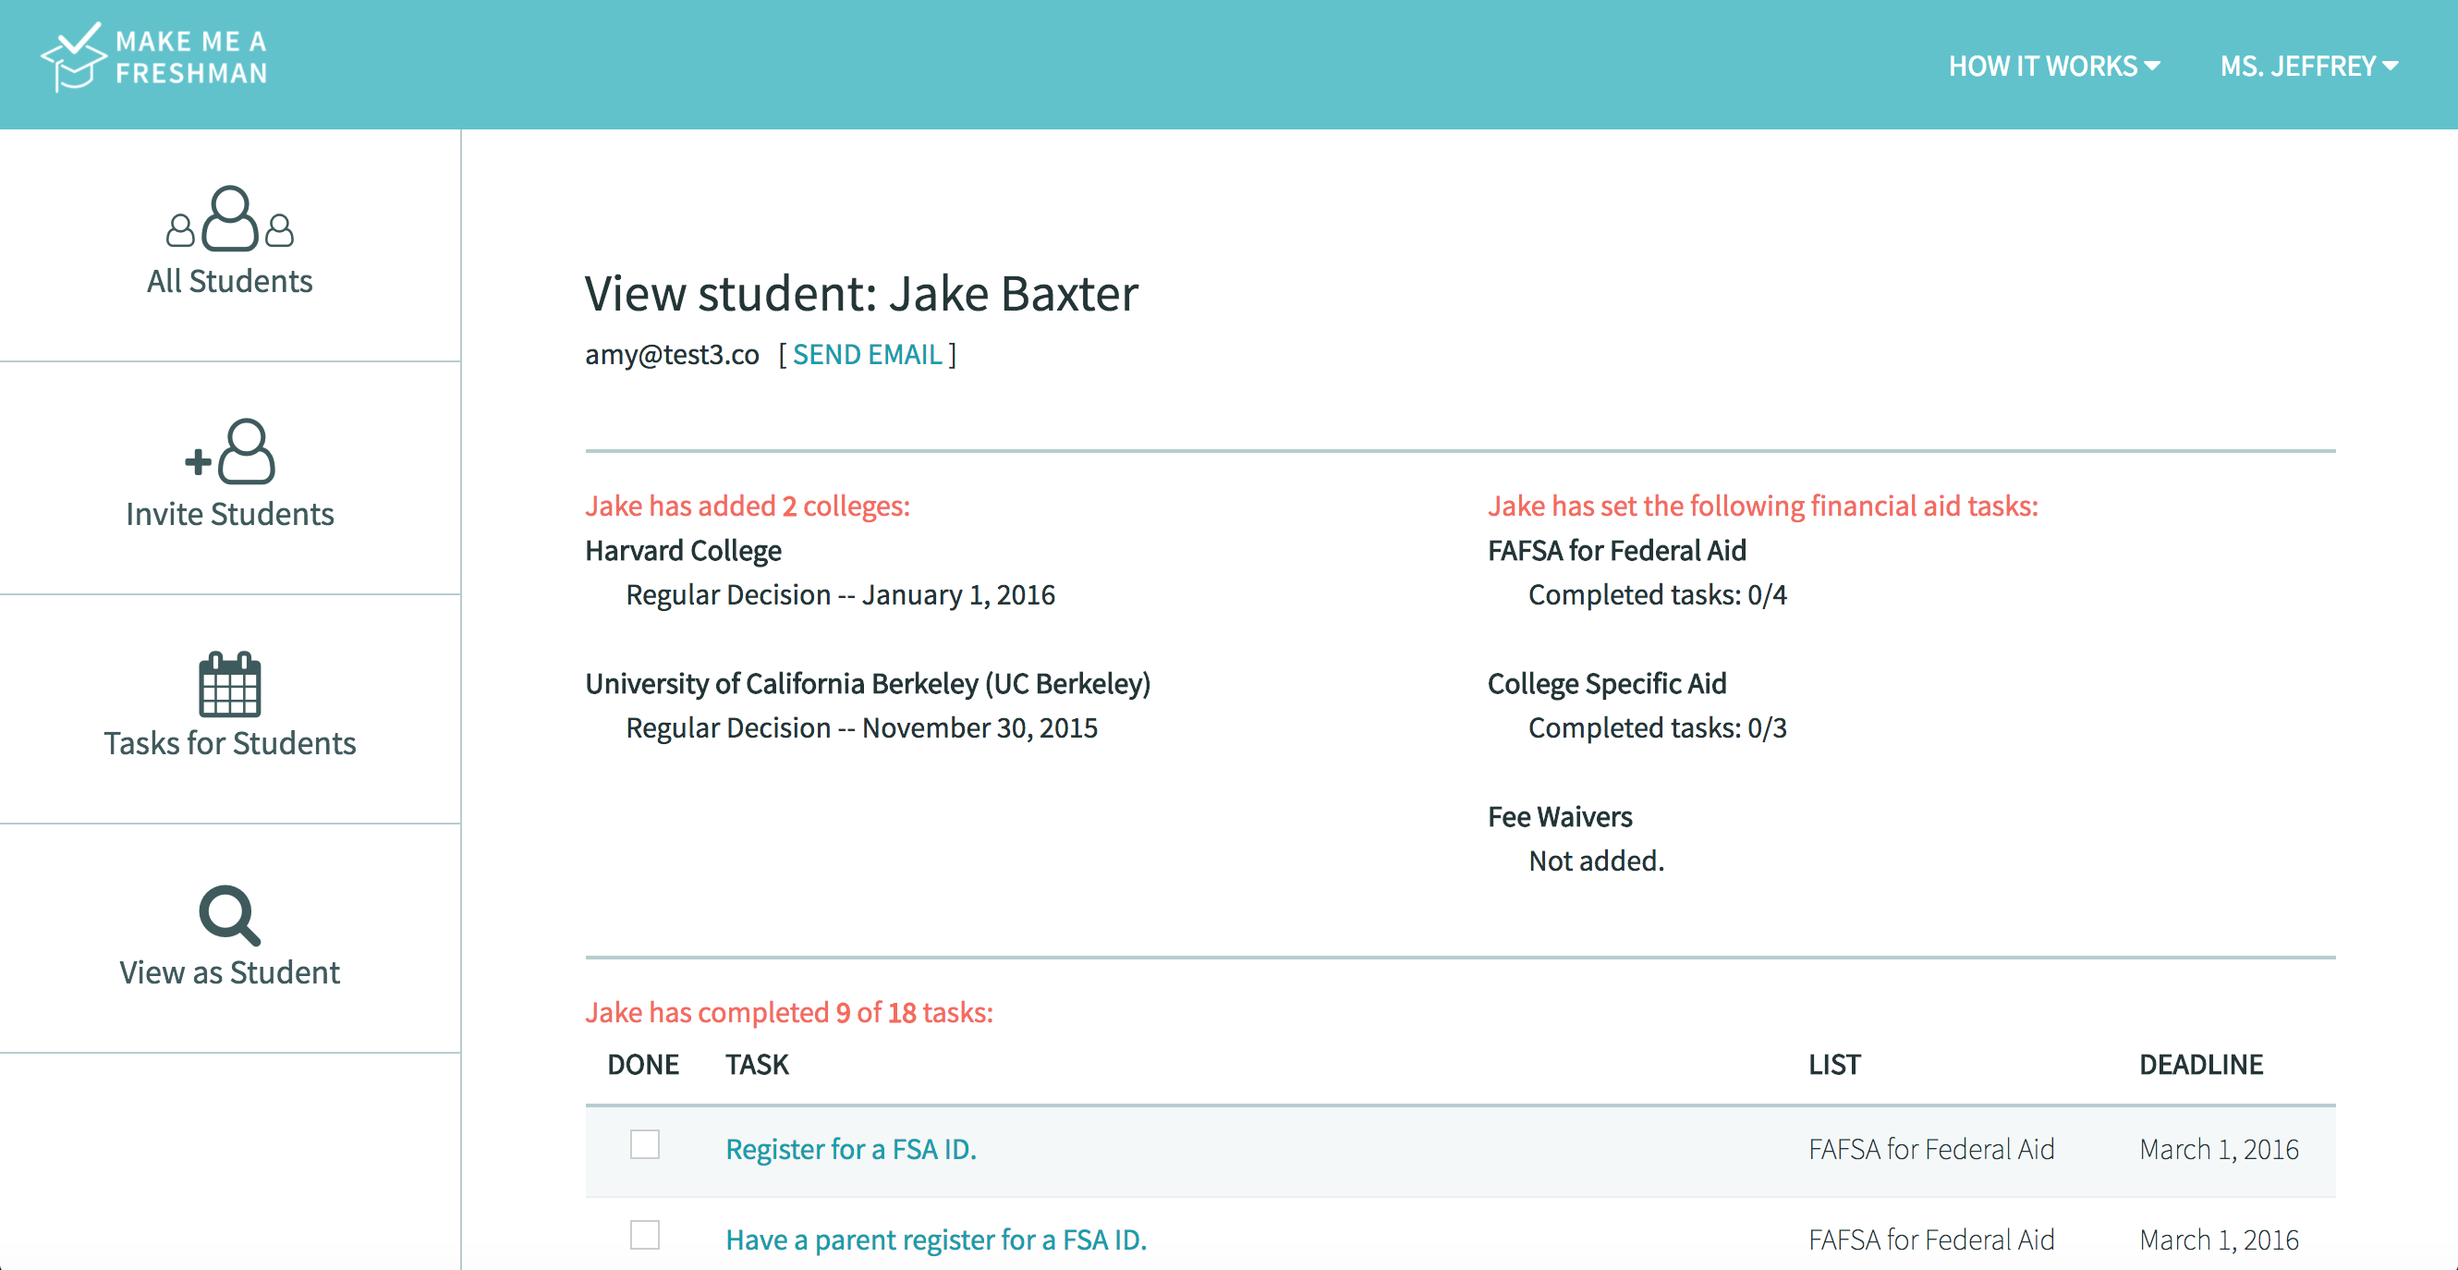Screen dimensions: 2458x1270
Task: Open the Register for a FSA ID task
Action: (x=851, y=1149)
